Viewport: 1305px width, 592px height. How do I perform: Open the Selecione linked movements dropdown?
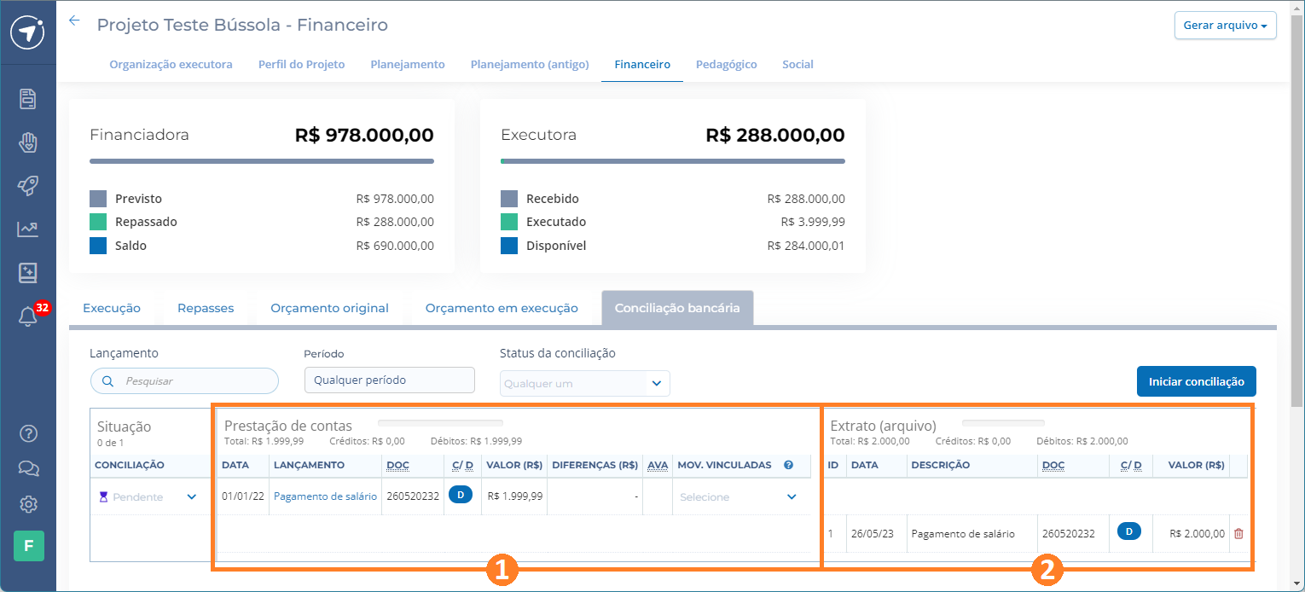(739, 496)
